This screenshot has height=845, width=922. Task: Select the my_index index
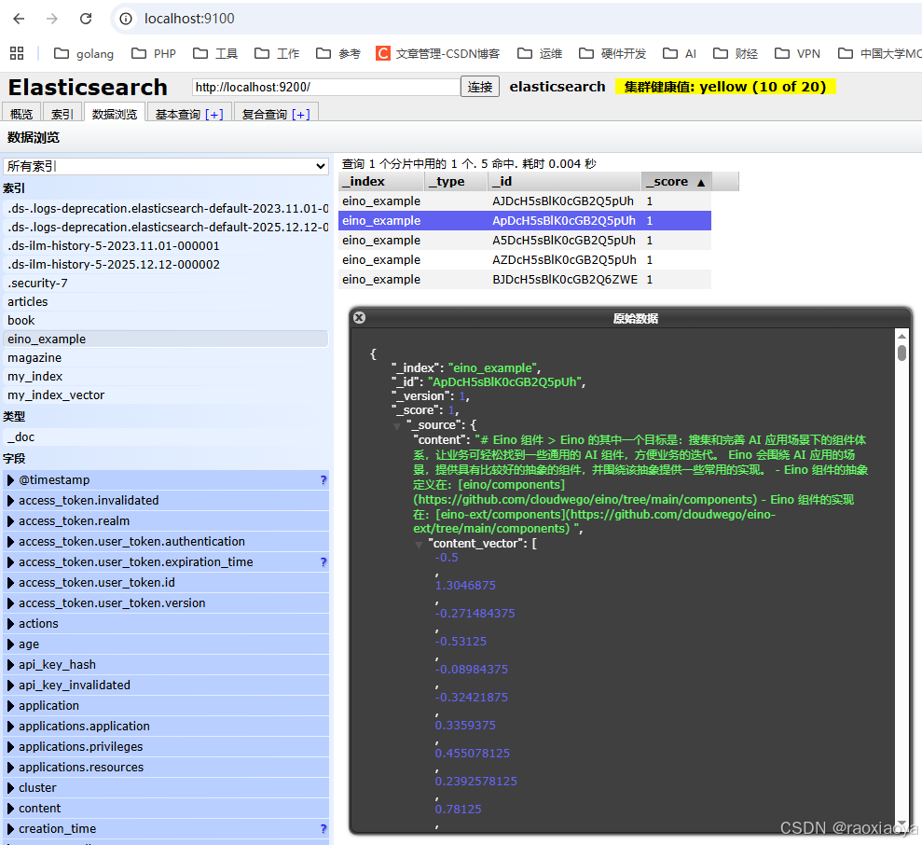(x=166, y=377)
